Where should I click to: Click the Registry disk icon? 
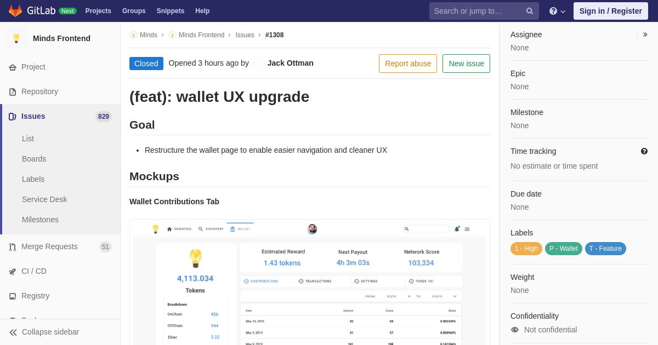click(x=13, y=296)
